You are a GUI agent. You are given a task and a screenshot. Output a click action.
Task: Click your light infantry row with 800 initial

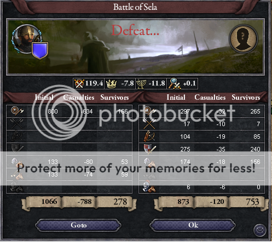pos(70,111)
